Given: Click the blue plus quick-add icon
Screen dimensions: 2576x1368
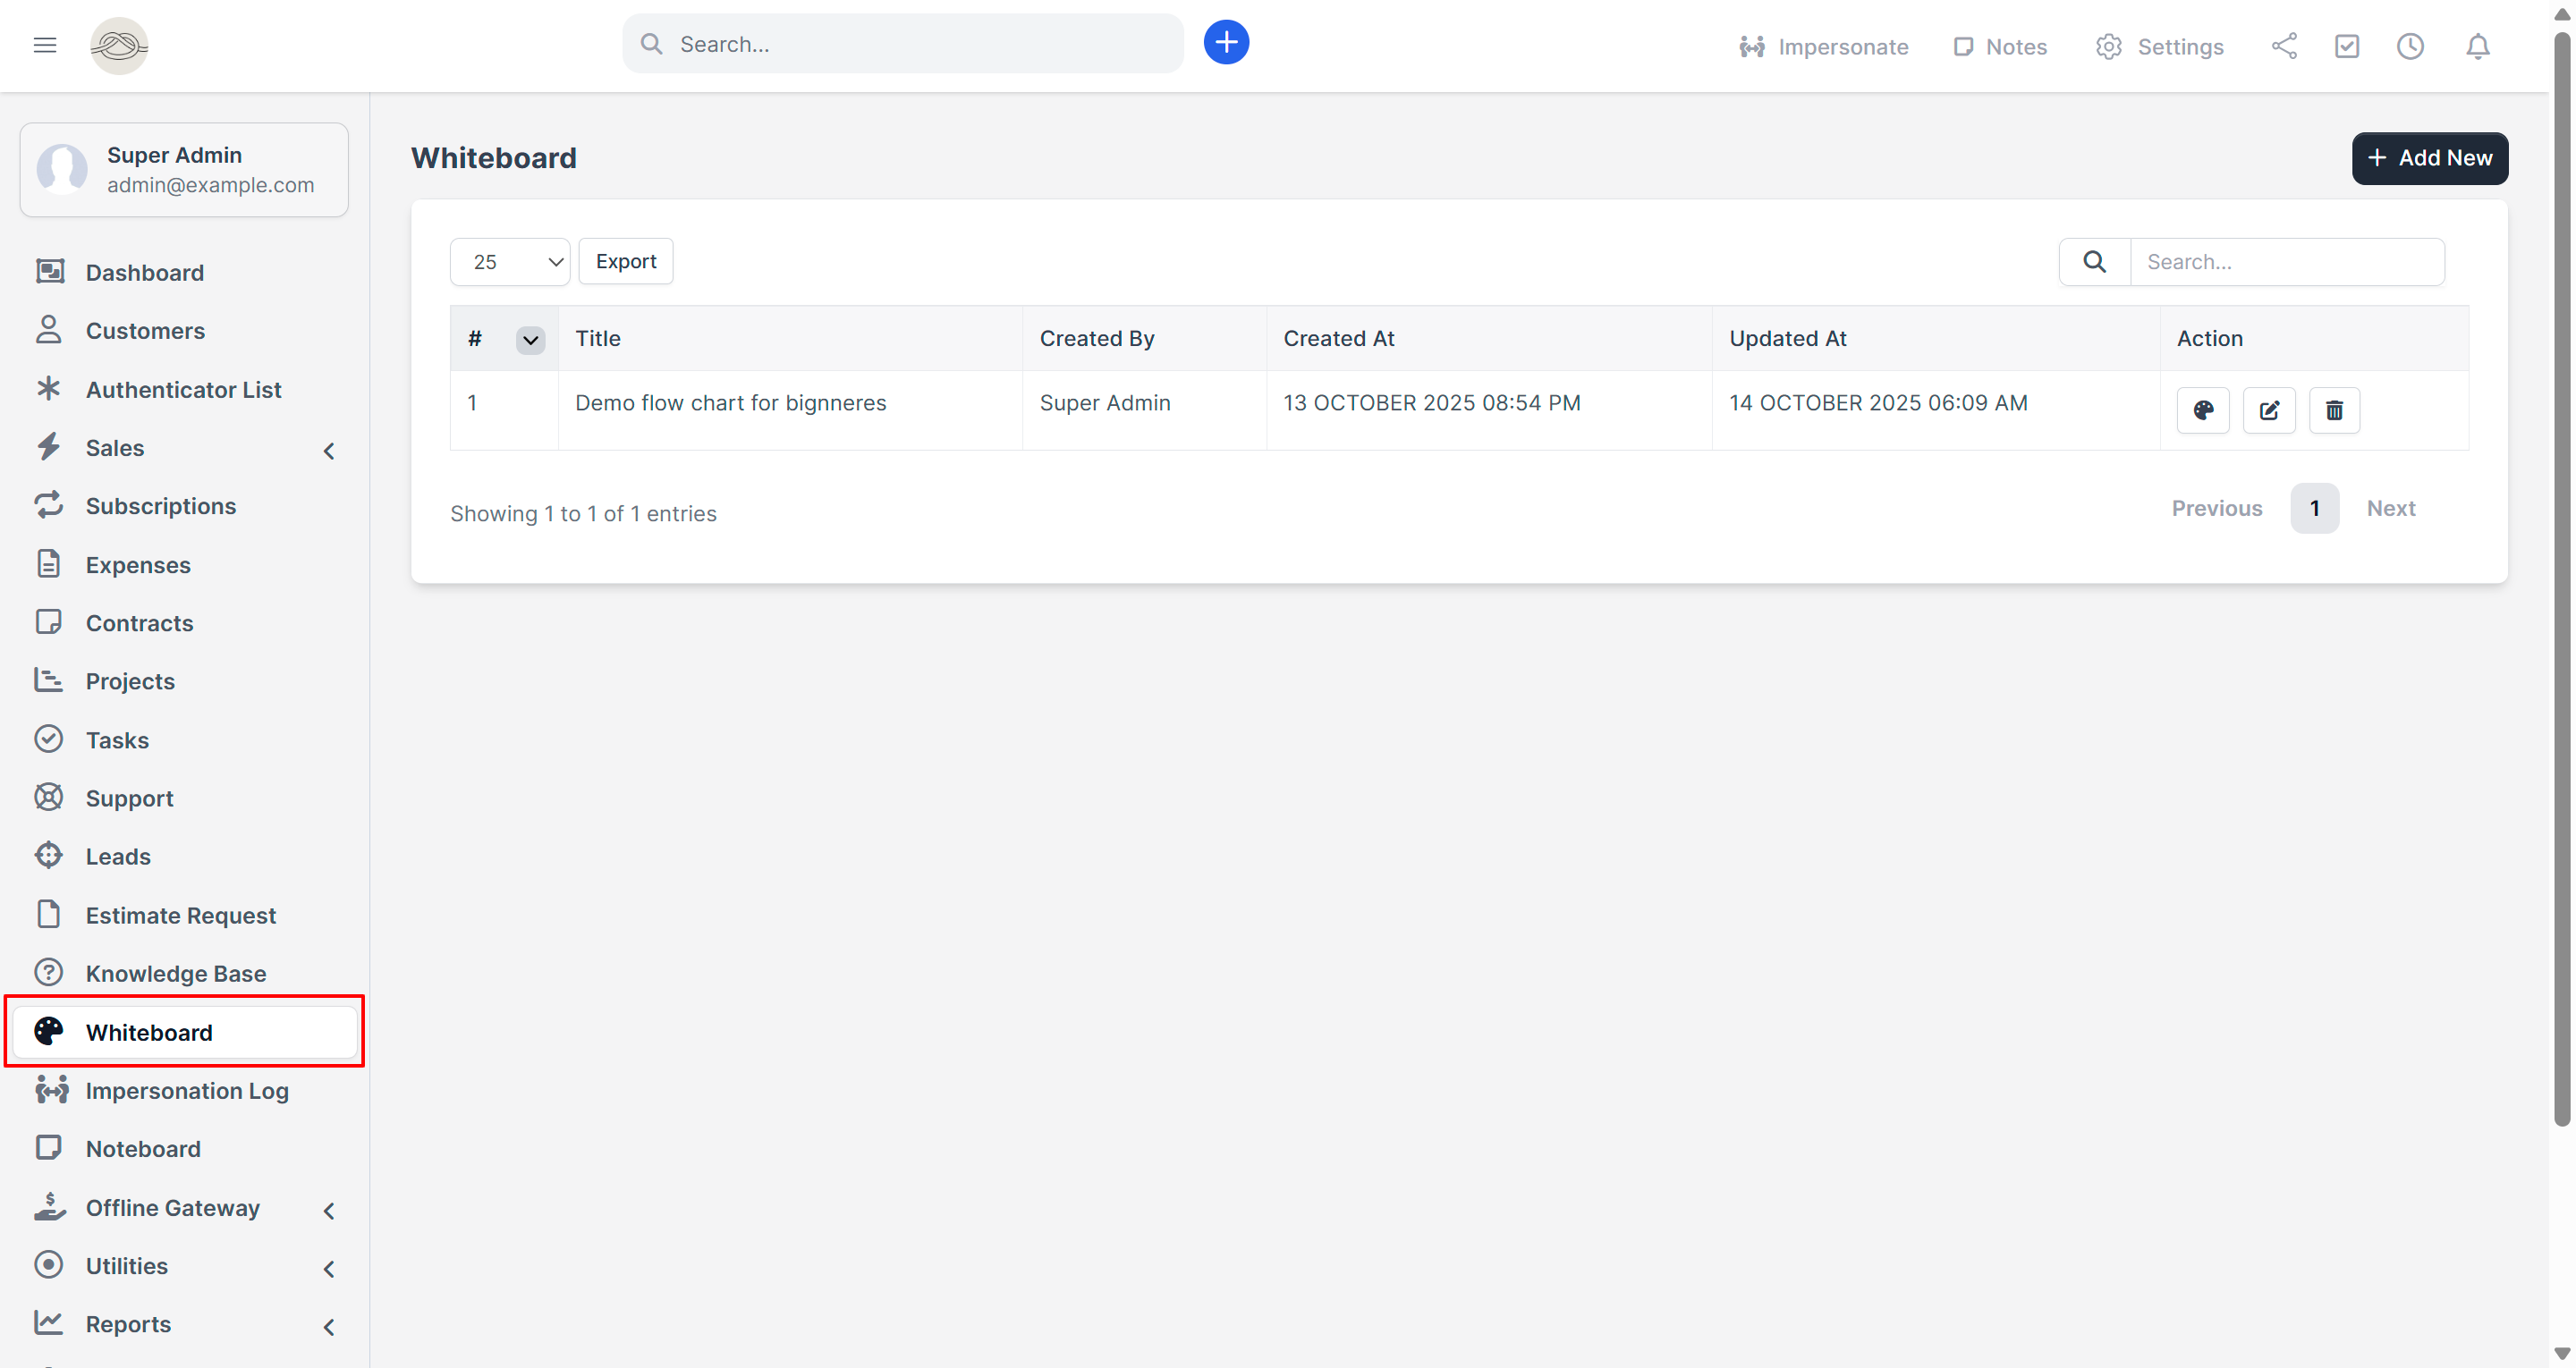Looking at the screenshot, I should point(1225,43).
